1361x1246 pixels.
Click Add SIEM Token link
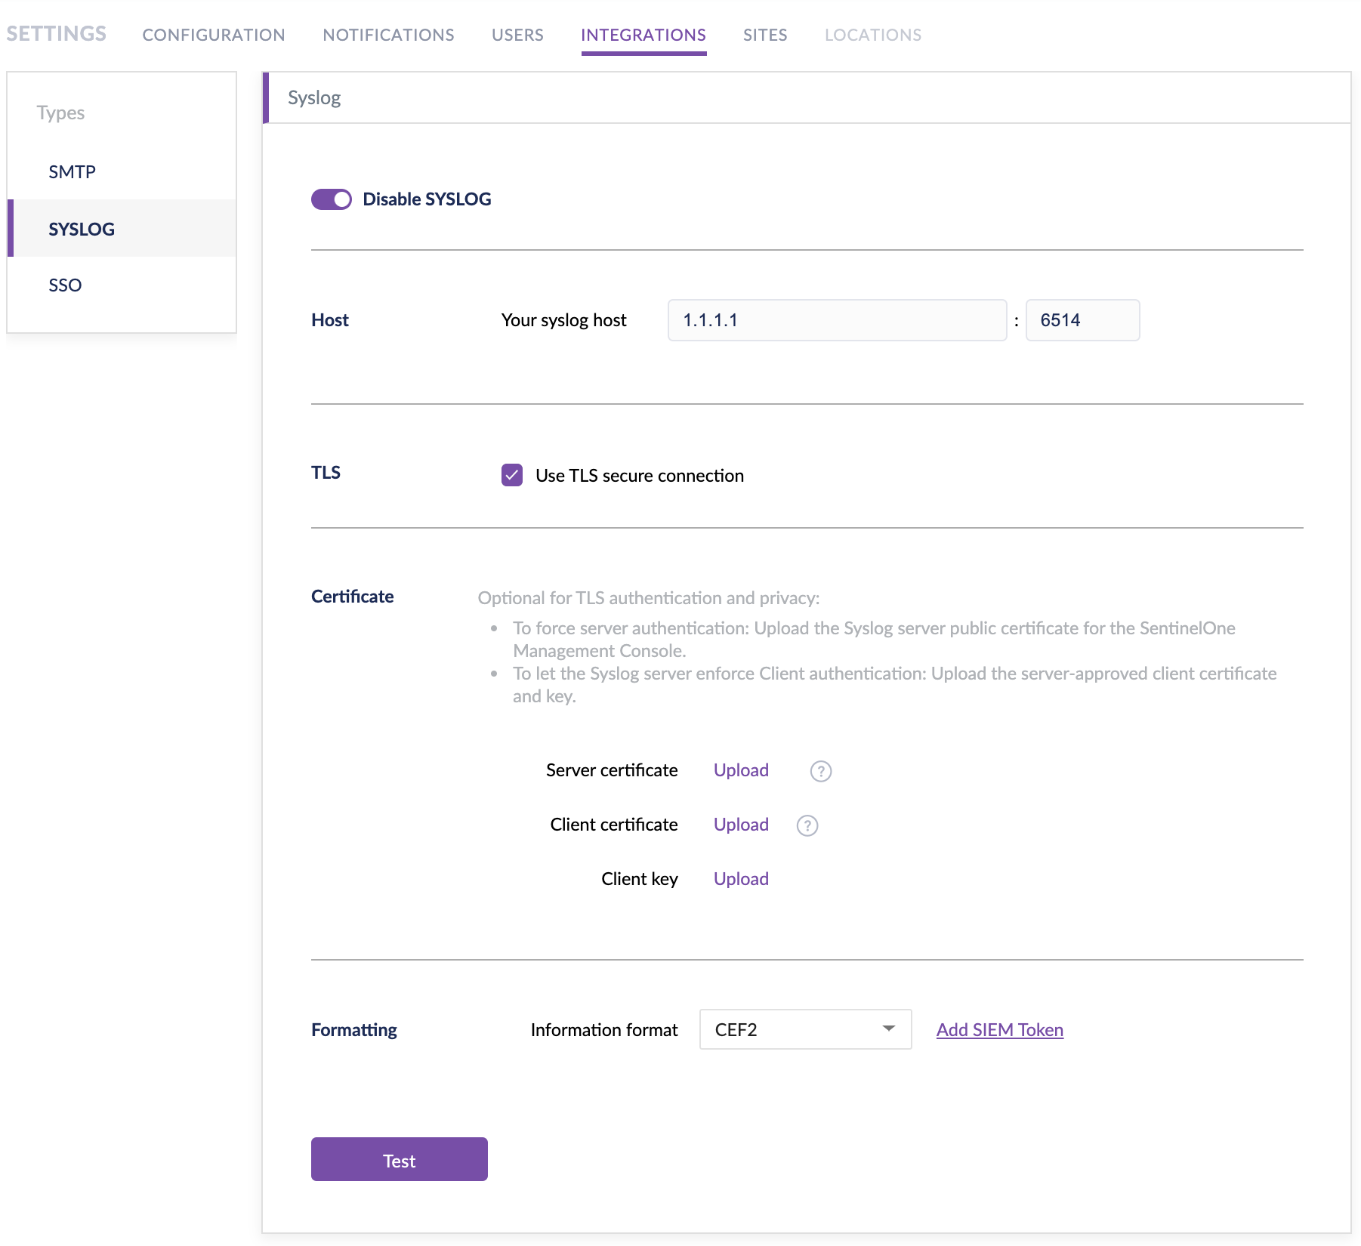tap(999, 1029)
